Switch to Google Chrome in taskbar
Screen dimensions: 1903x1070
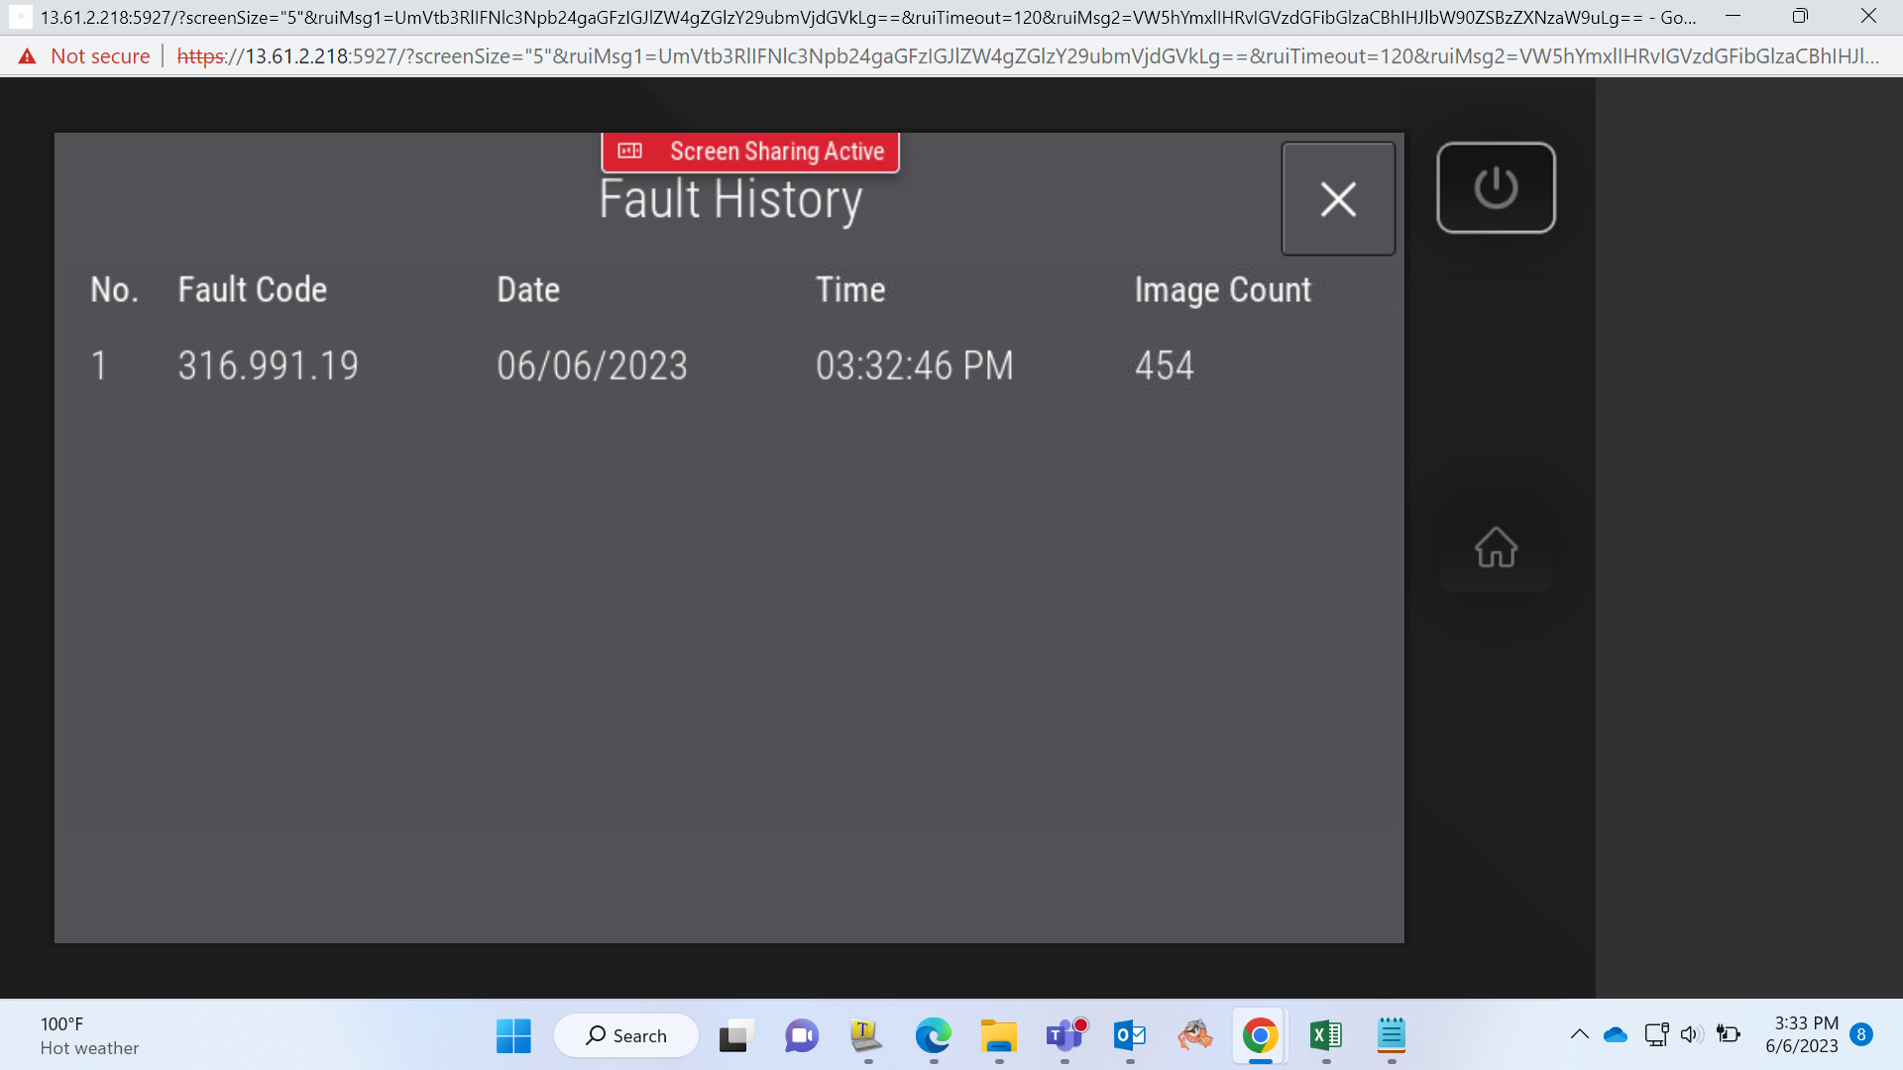pyautogui.click(x=1260, y=1036)
